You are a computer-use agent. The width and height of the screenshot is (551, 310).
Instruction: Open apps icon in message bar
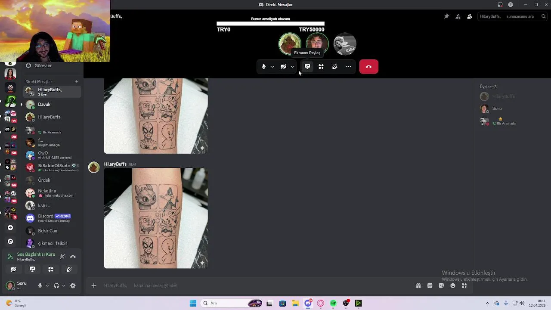(464, 285)
